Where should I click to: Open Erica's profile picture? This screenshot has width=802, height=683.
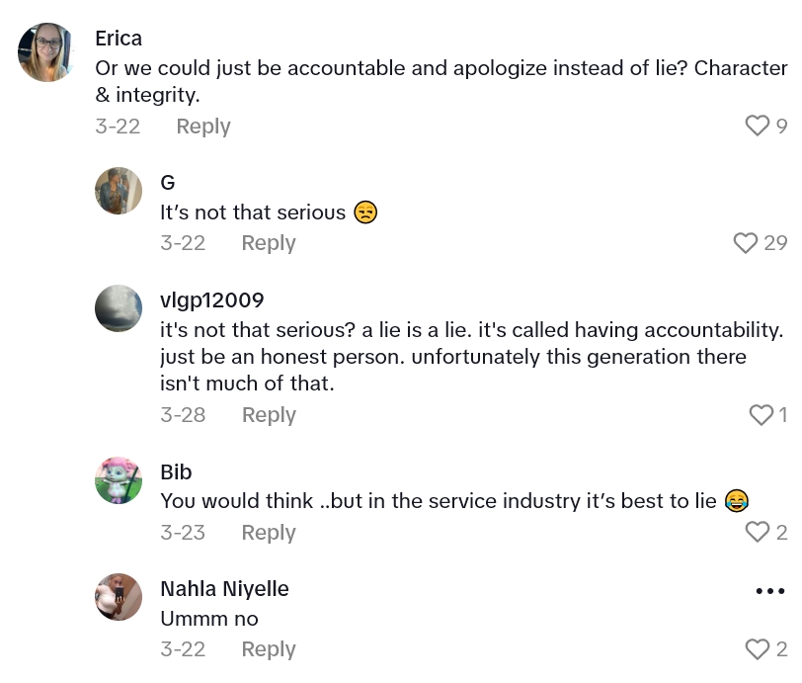pyautogui.click(x=47, y=52)
